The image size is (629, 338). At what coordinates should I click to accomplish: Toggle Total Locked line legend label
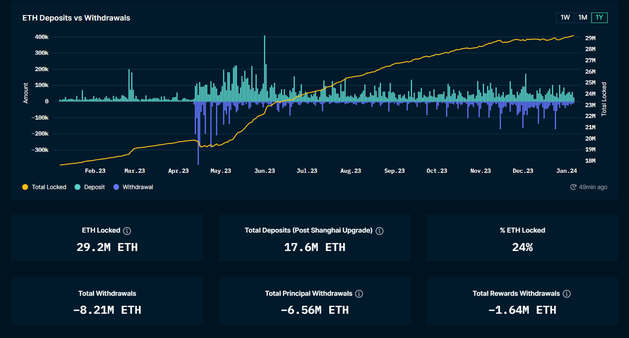coord(49,187)
